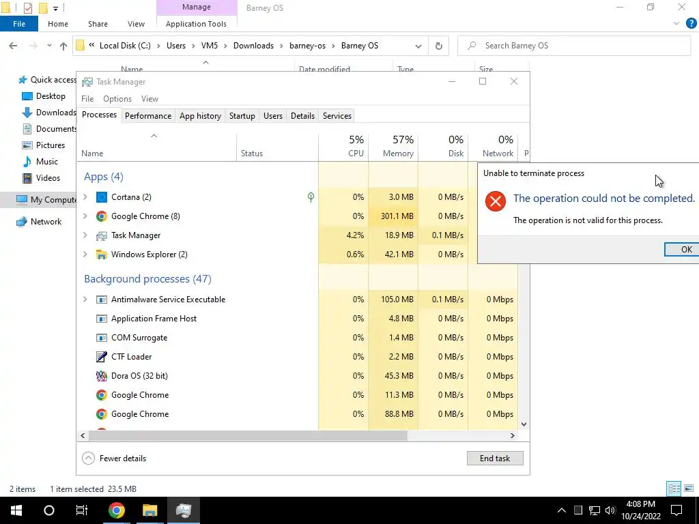Open the blue File tab in Explorer
699x524 pixels.
tap(19, 24)
